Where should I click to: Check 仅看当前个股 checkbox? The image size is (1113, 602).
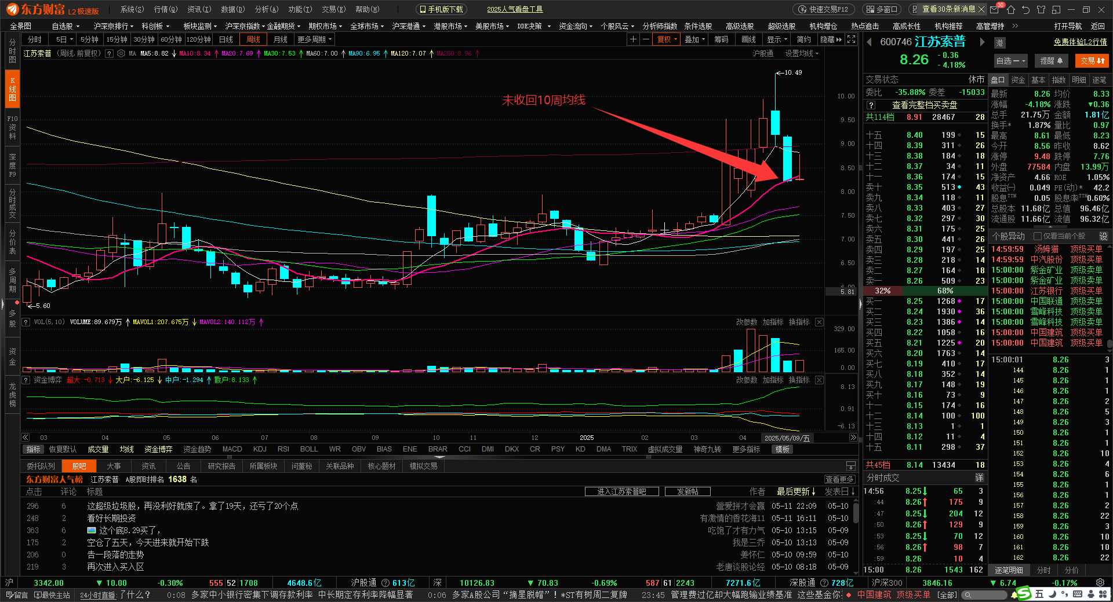tap(1038, 236)
